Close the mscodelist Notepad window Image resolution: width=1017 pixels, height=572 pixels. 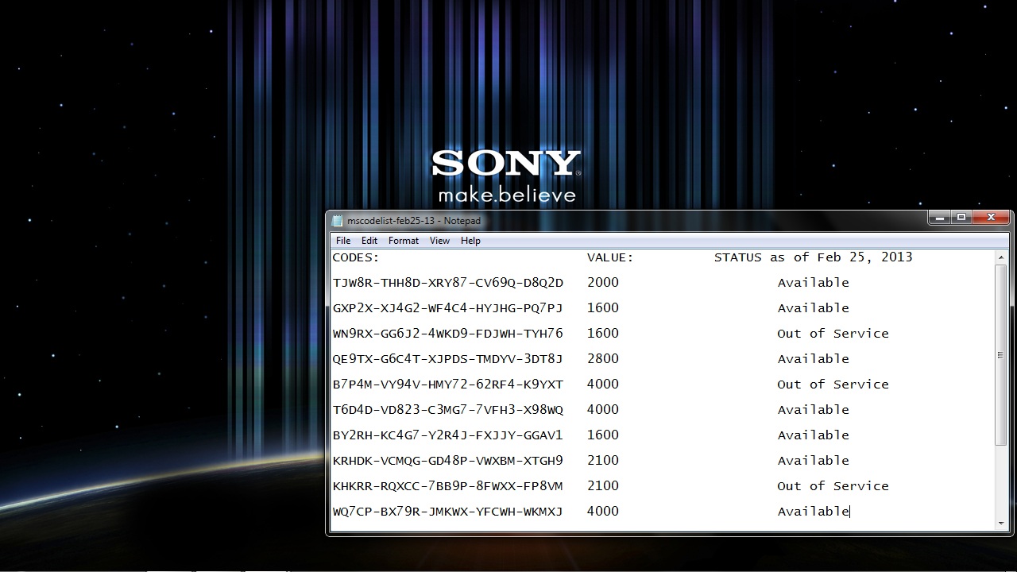pos(991,217)
